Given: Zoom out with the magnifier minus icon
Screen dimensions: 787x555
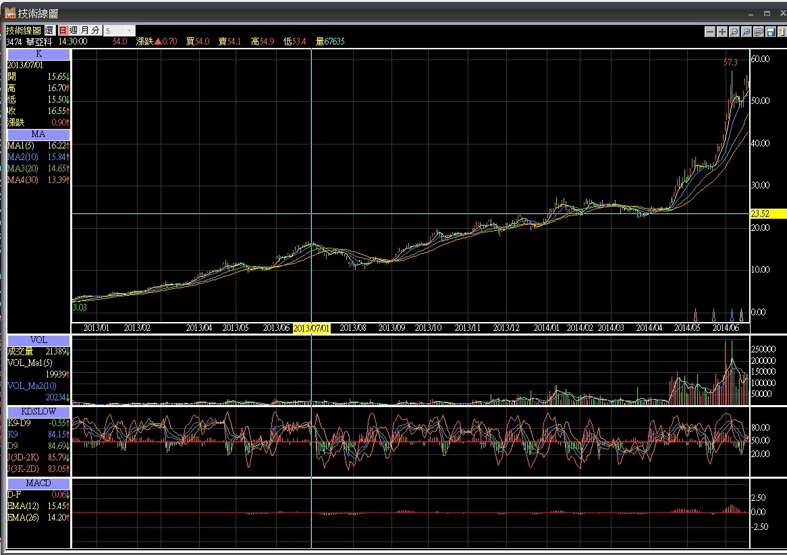Looking at the screenshot, I should click(734, 32).
